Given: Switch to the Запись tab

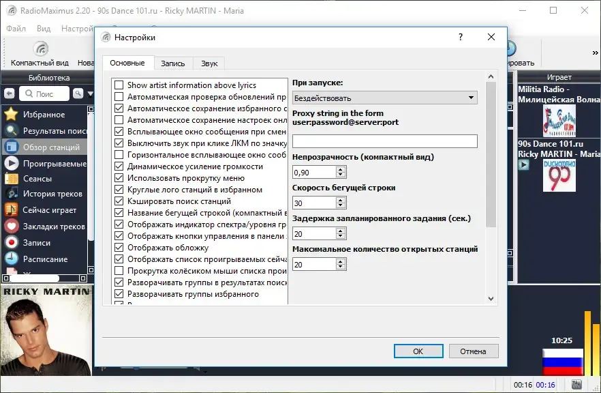Looking at the screenshot, I should pos(173,63).
